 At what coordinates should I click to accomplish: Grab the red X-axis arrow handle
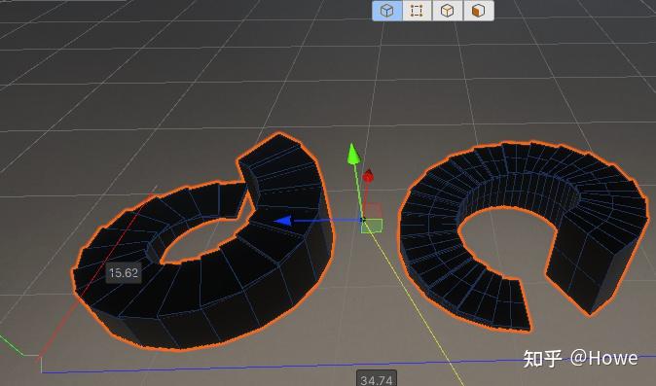tap(368, 176)
